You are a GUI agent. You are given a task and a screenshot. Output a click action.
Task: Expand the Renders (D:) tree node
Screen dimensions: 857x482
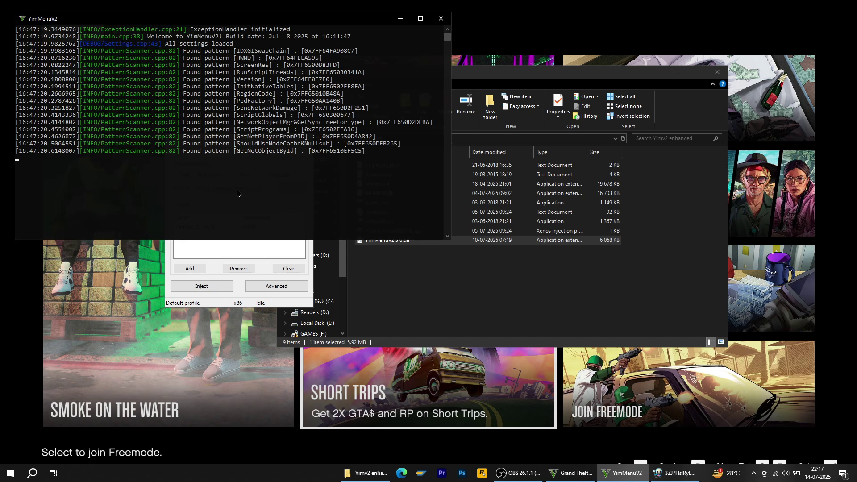point(285,312)
